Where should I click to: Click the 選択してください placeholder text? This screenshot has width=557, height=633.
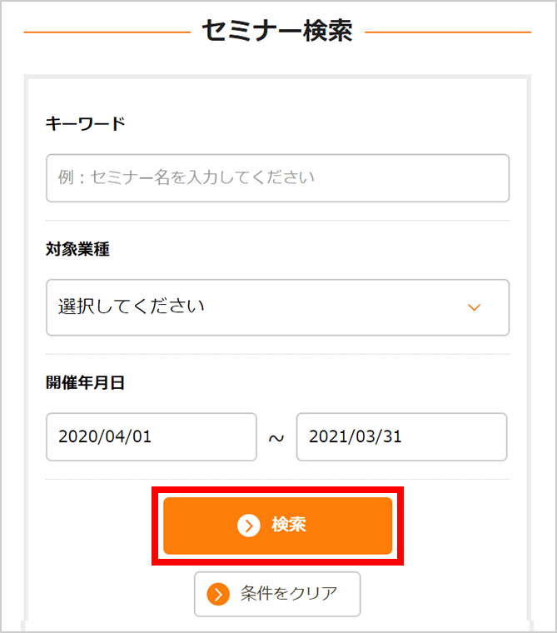click(132, 307)
